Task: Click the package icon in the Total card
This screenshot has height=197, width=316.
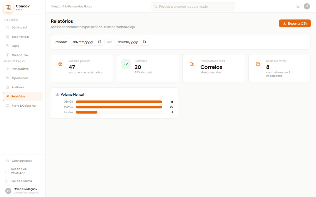Action: 60,64
